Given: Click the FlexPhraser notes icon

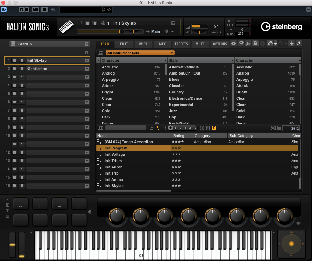Looking at the screenshot, I should pyautogui.click(x=248, y=44).
